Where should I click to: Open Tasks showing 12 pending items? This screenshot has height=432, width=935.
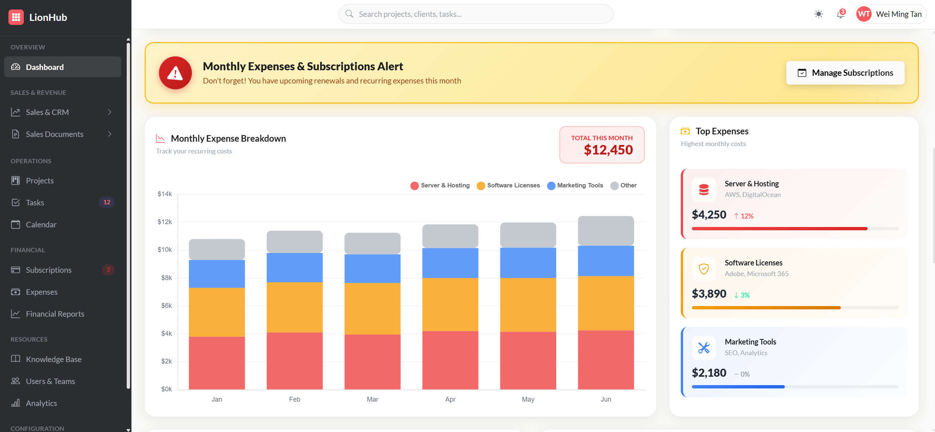pyautogui.click(x=35, y=202)
